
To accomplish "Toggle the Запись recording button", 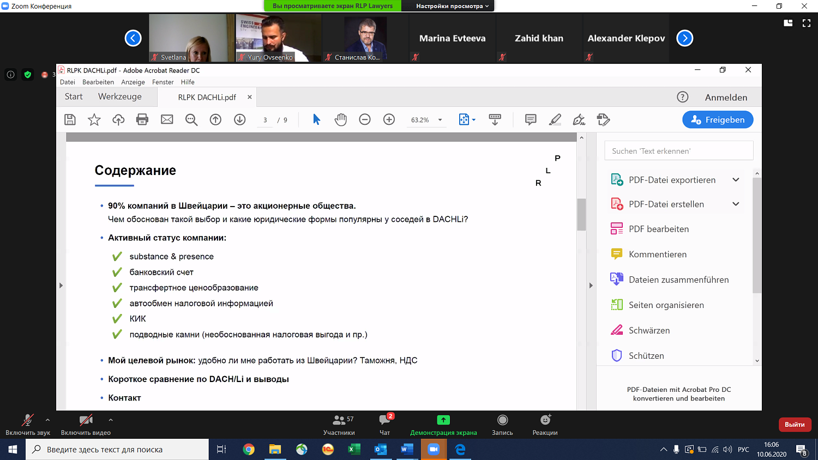I will coord(502,425).
